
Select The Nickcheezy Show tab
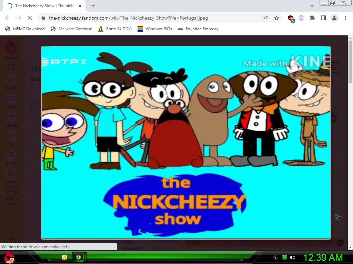click(x=44, y=6)
